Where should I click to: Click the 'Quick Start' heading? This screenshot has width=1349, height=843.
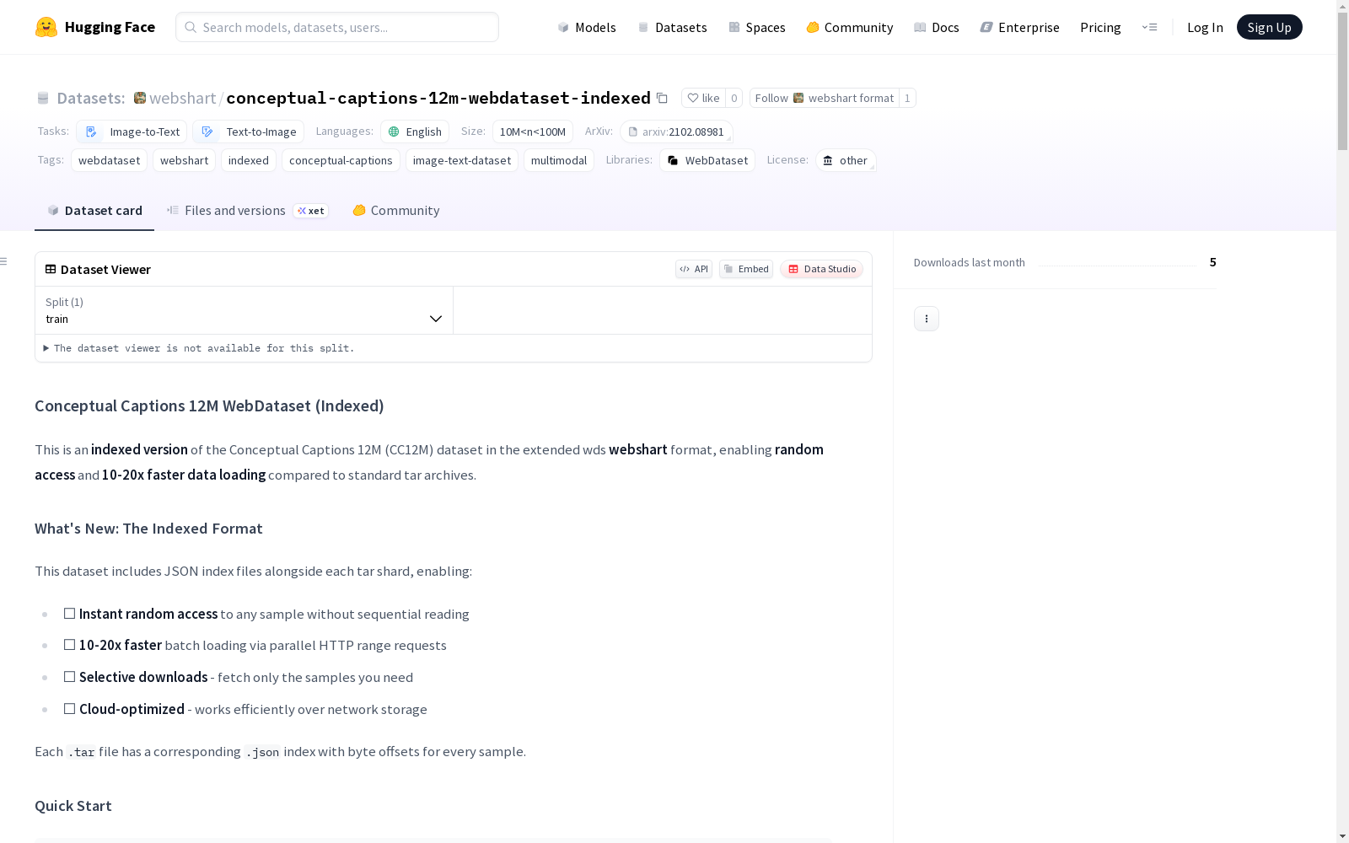(73, 806)
